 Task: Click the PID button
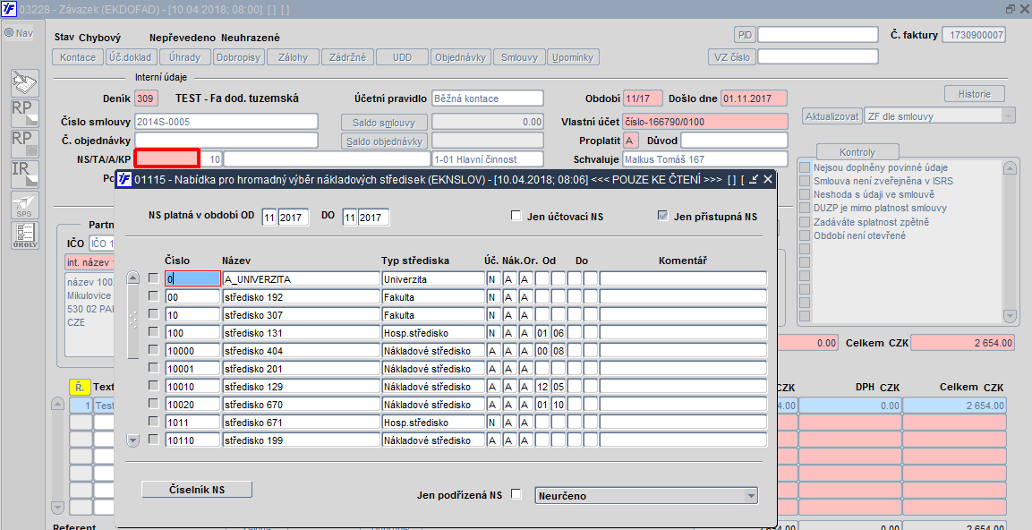pyautogui.click(x=745, y=35)
